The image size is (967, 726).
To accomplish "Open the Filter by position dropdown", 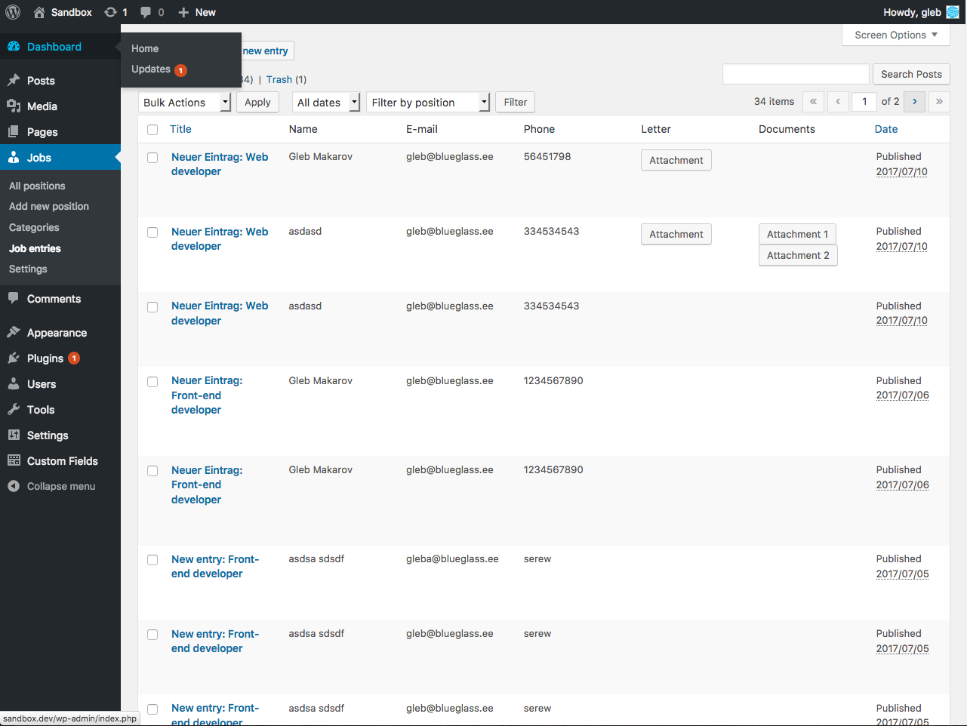I will [428, 103].
